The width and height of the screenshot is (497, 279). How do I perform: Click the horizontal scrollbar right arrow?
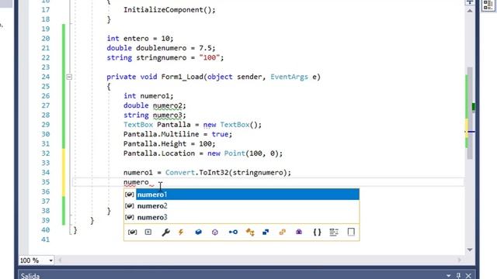pyautogui.click(x=459, y=260)
